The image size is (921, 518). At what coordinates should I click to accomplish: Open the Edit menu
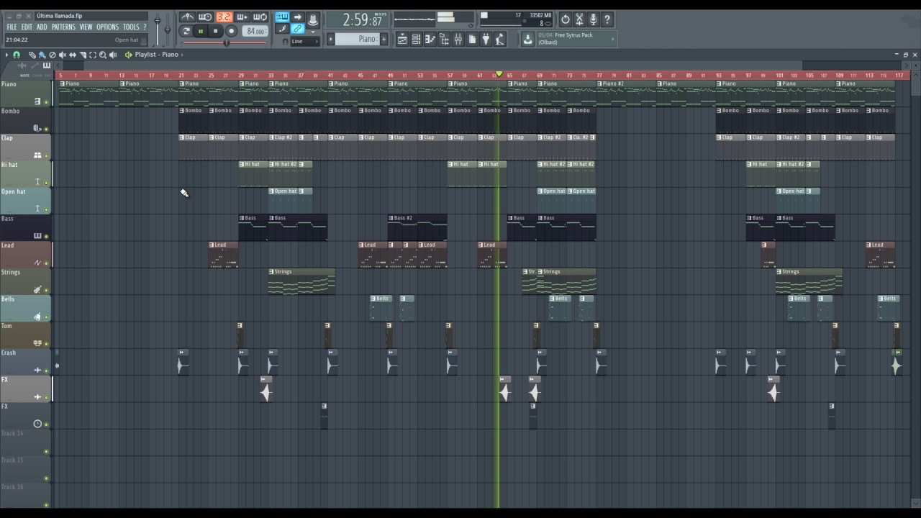pos(27,27)
